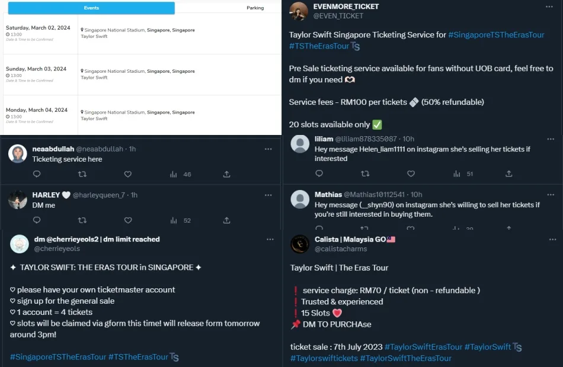
Task: Open more options on EVENMORE_TICKET tweet
Action: coord(549,7)
